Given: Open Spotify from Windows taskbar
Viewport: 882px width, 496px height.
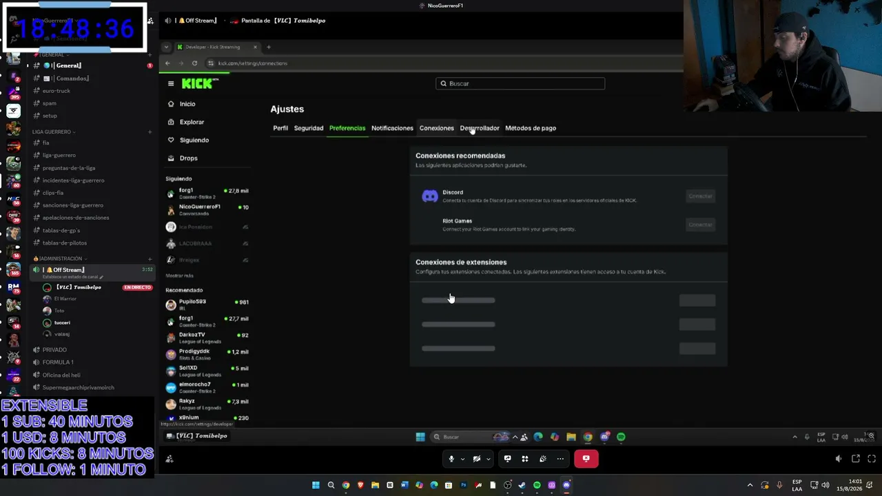Looking at the screenshot, I should tap(537, 485).
